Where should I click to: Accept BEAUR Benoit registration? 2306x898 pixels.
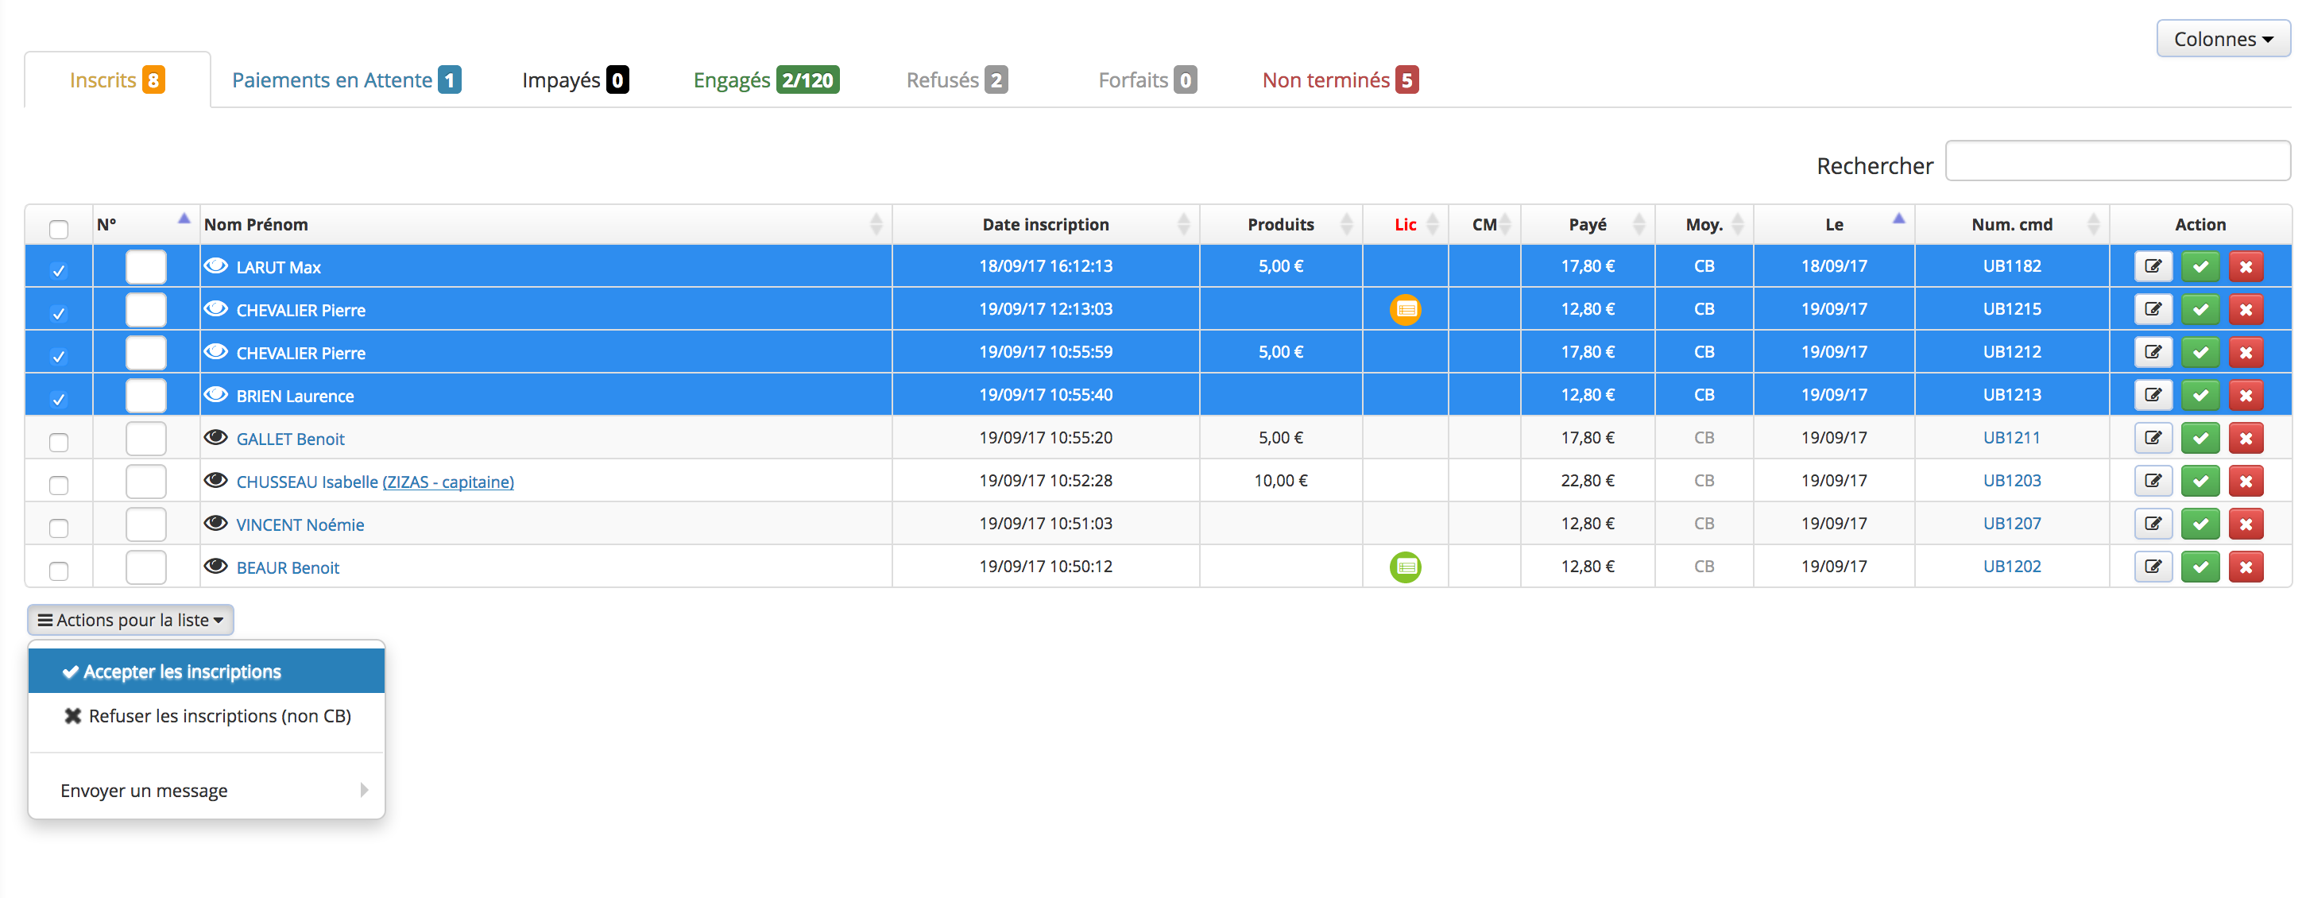tap(2200, 567)
